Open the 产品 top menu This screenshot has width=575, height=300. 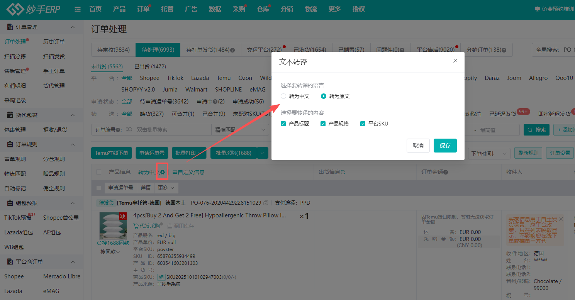click(119, 9)
